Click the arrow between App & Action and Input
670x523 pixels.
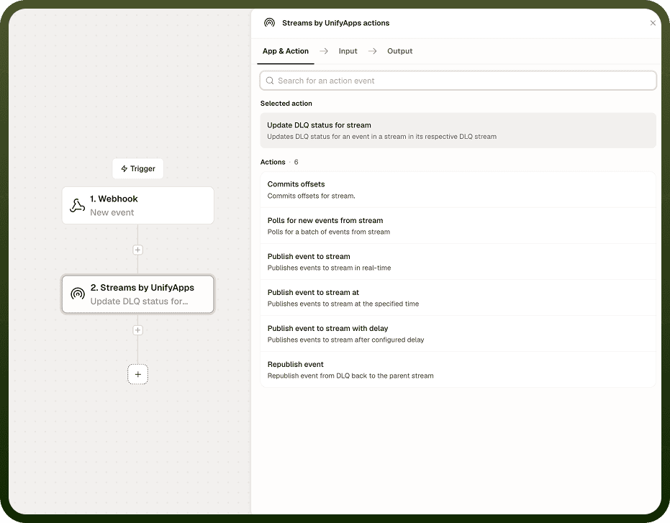(324, 51)
